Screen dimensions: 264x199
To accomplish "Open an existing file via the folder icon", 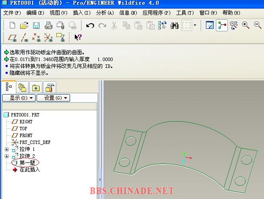I will pos(24,25).
